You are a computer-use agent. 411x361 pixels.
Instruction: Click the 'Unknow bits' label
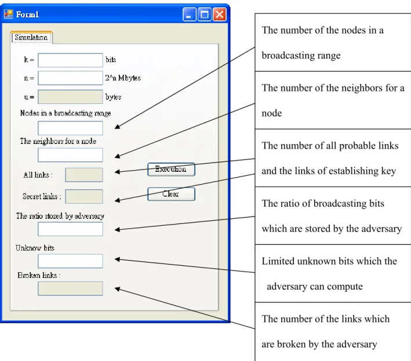tap(35, 248)
